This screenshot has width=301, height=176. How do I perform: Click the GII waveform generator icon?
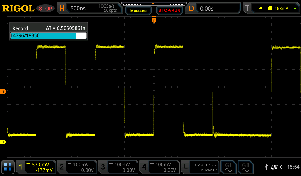245,167
